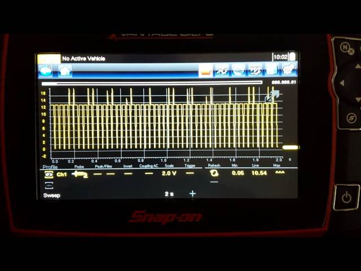Tap the battery indicator icon

[292, 56]
